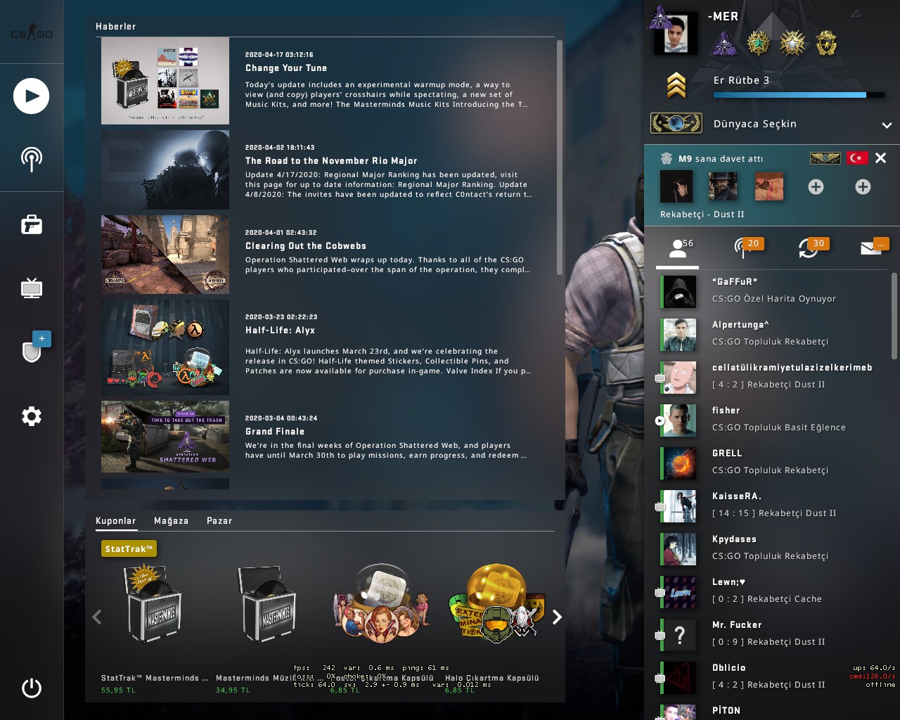Click the Dünyaca Seçkin rank badge
This screenshot has width=900, height=720.
tap(676, 124)
